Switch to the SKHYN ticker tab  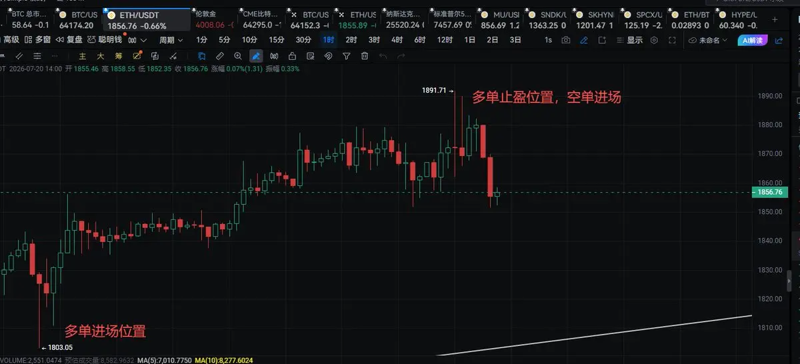(x=593, y=20)
